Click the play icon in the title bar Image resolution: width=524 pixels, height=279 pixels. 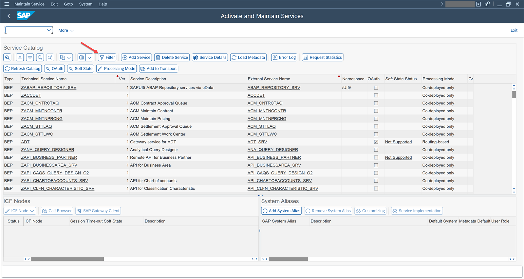pos(478,4)
